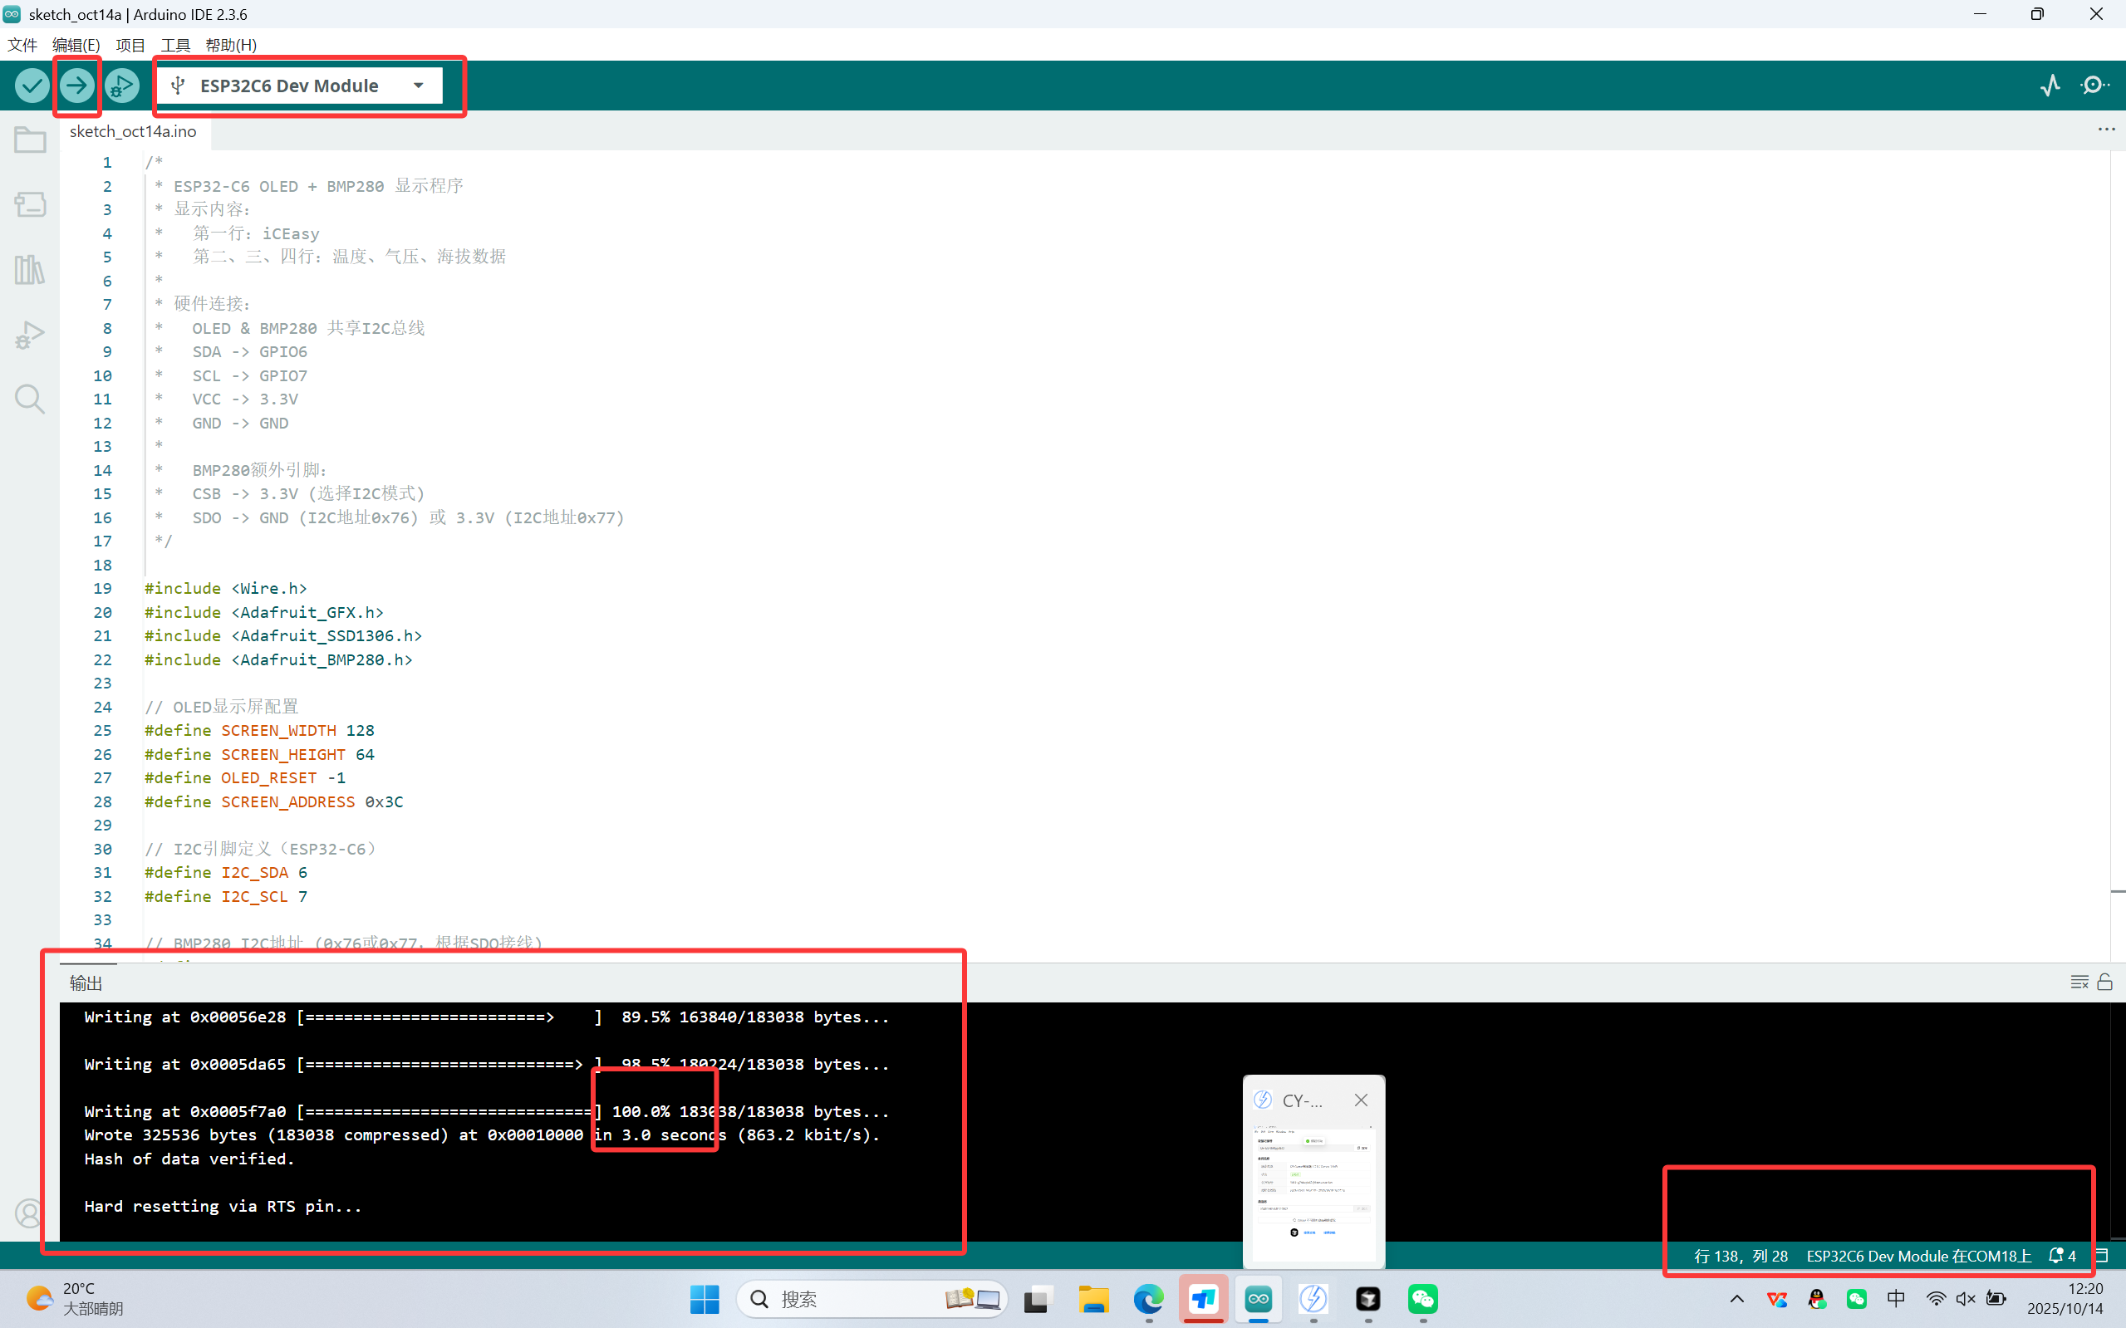Toggle output word wrap icon

tap(2079, 982)
